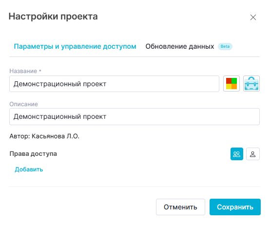Click the Автор: label text
Viewport: 270px width, 225px height.
pos(20,136)
